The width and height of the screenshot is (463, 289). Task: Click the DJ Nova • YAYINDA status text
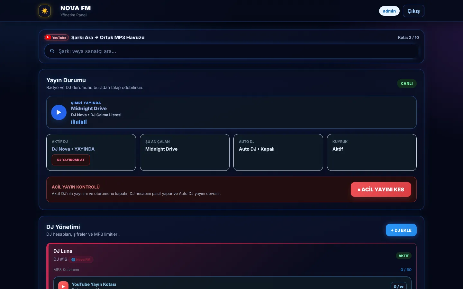(x=73, y=149)
